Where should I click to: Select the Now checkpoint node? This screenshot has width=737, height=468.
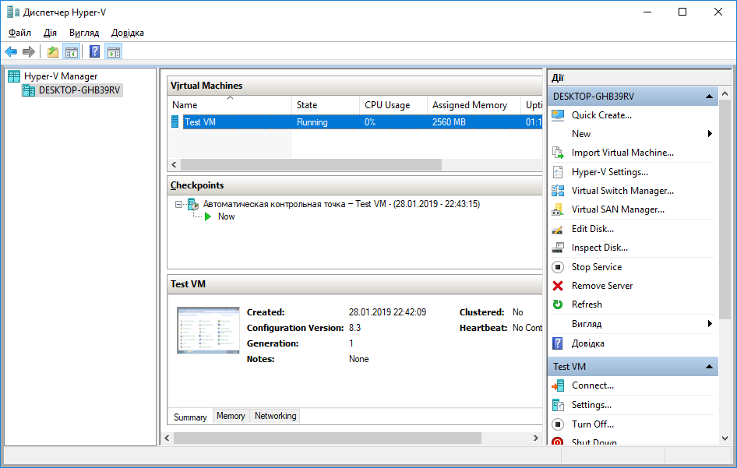[x=226, y=216]
